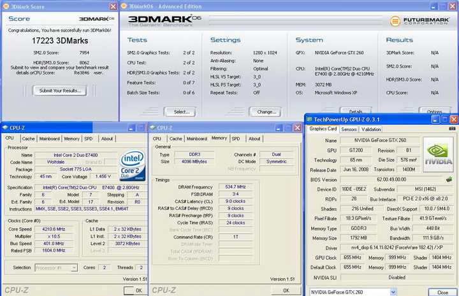
Task: Click the Package value Socket 775 LGA
Action: click(x=75, y=169)
